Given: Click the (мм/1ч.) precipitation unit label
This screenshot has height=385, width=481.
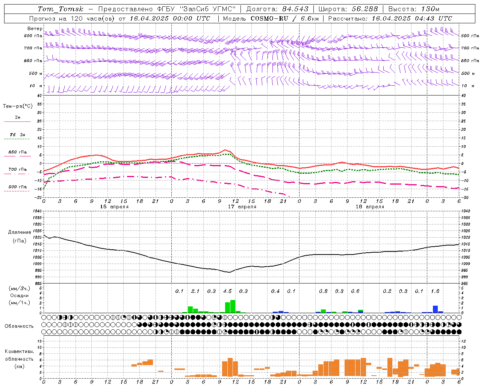Looking at the screenshot, I should pos(20,303).
